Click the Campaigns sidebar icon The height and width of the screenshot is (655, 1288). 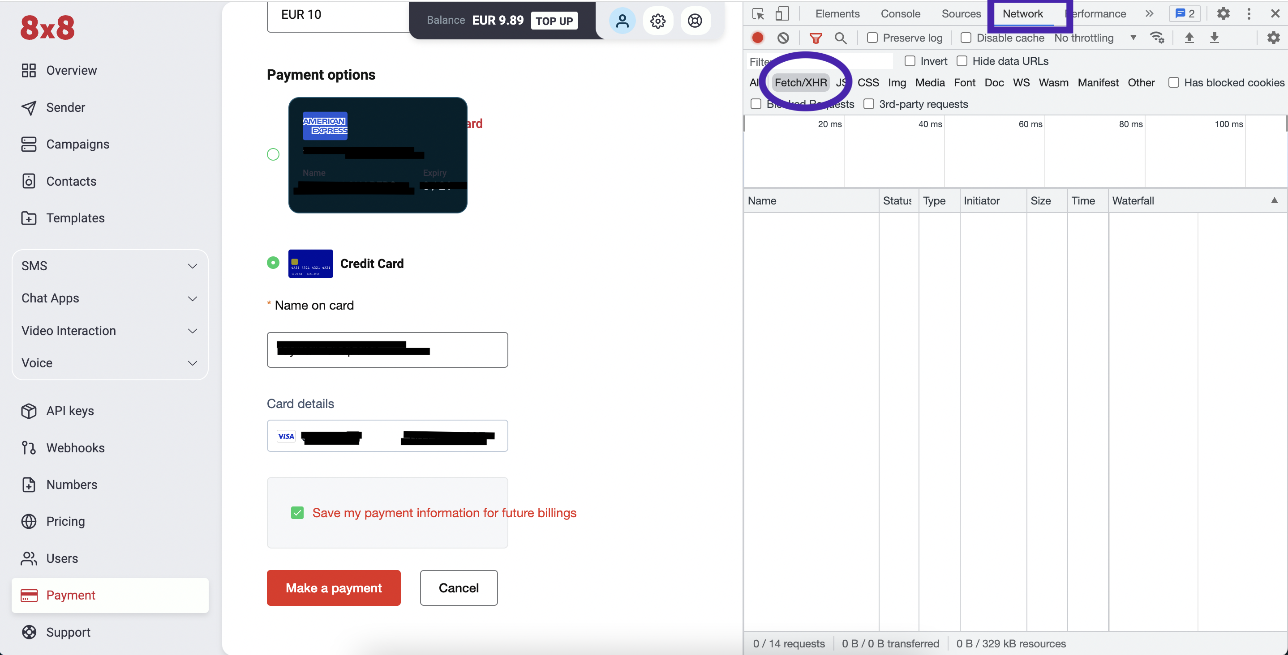[29, 145]
